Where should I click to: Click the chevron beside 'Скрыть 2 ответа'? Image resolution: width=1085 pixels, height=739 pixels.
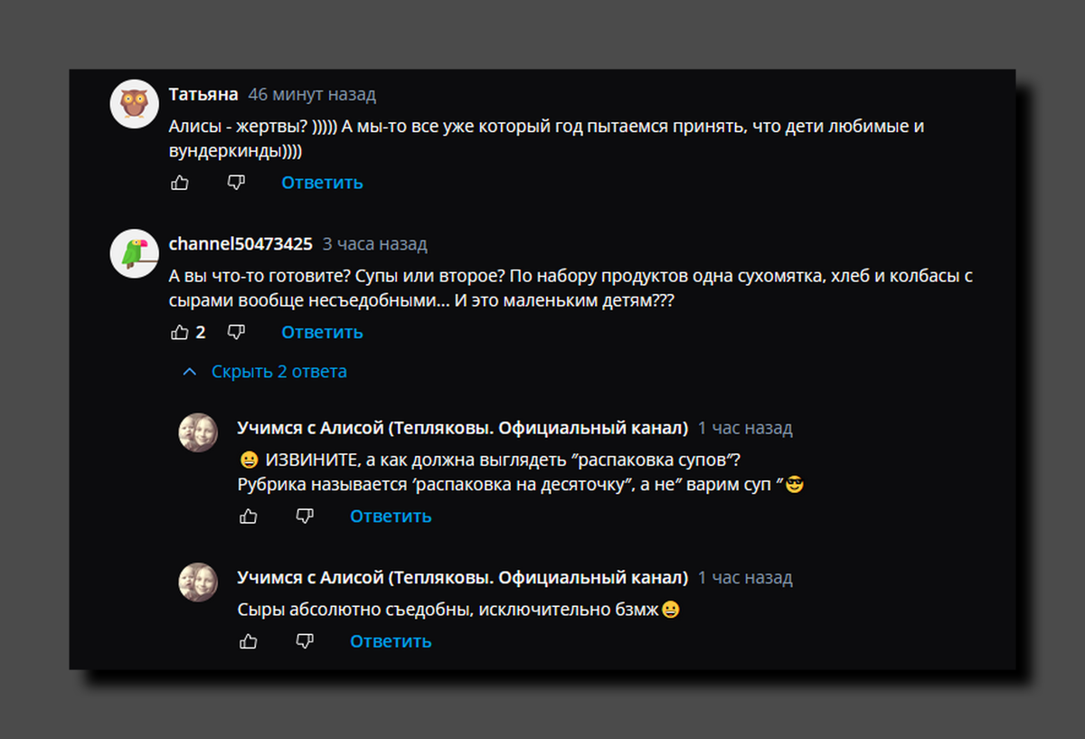click(189, 372)
